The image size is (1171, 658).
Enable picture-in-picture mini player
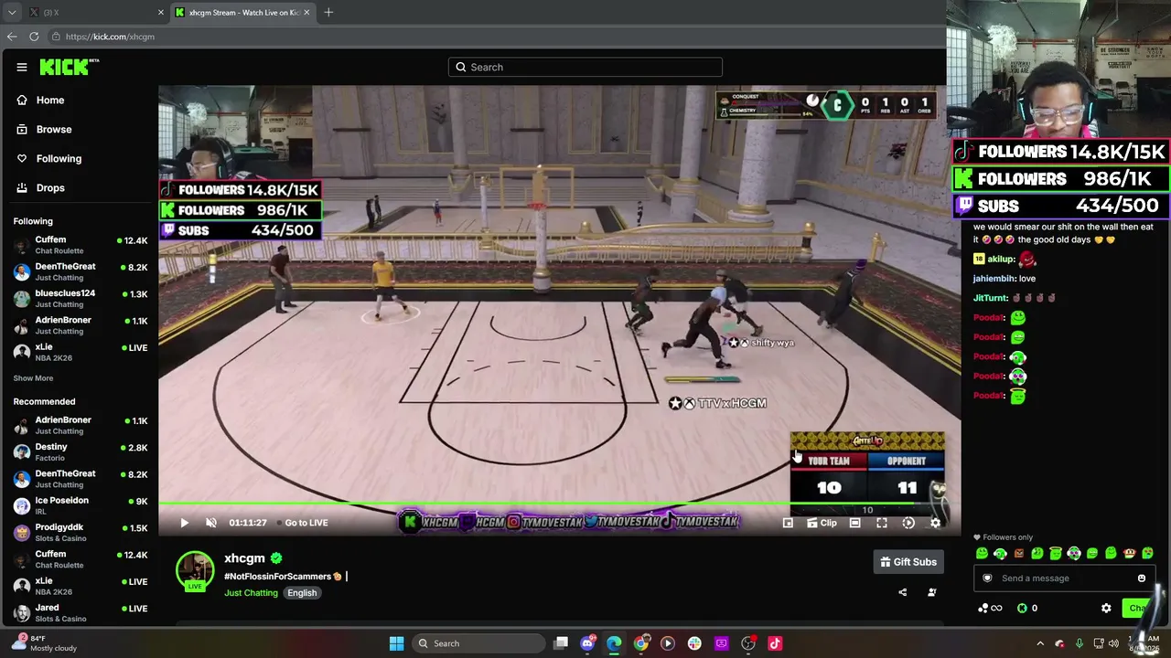click(788, 523)
